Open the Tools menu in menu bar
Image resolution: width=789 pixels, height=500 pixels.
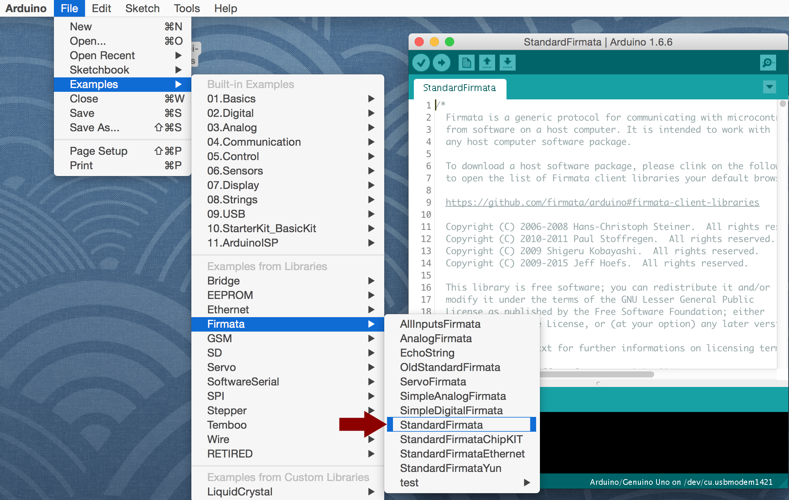[x=186, y=8]
